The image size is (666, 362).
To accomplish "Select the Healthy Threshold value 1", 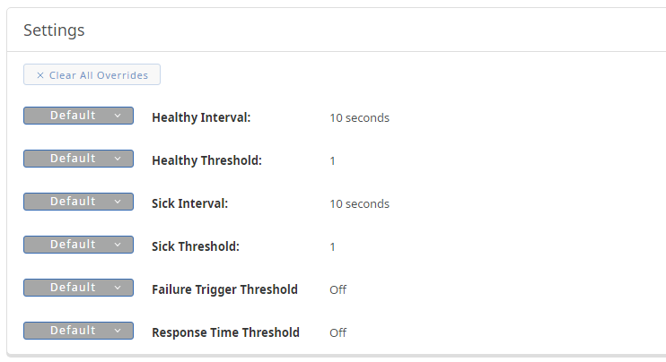I will (x=332, y=160).
